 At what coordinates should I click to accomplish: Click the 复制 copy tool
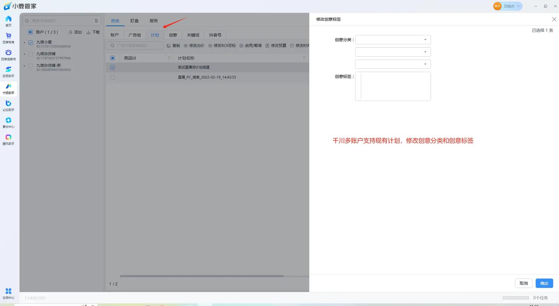(173, 46)
